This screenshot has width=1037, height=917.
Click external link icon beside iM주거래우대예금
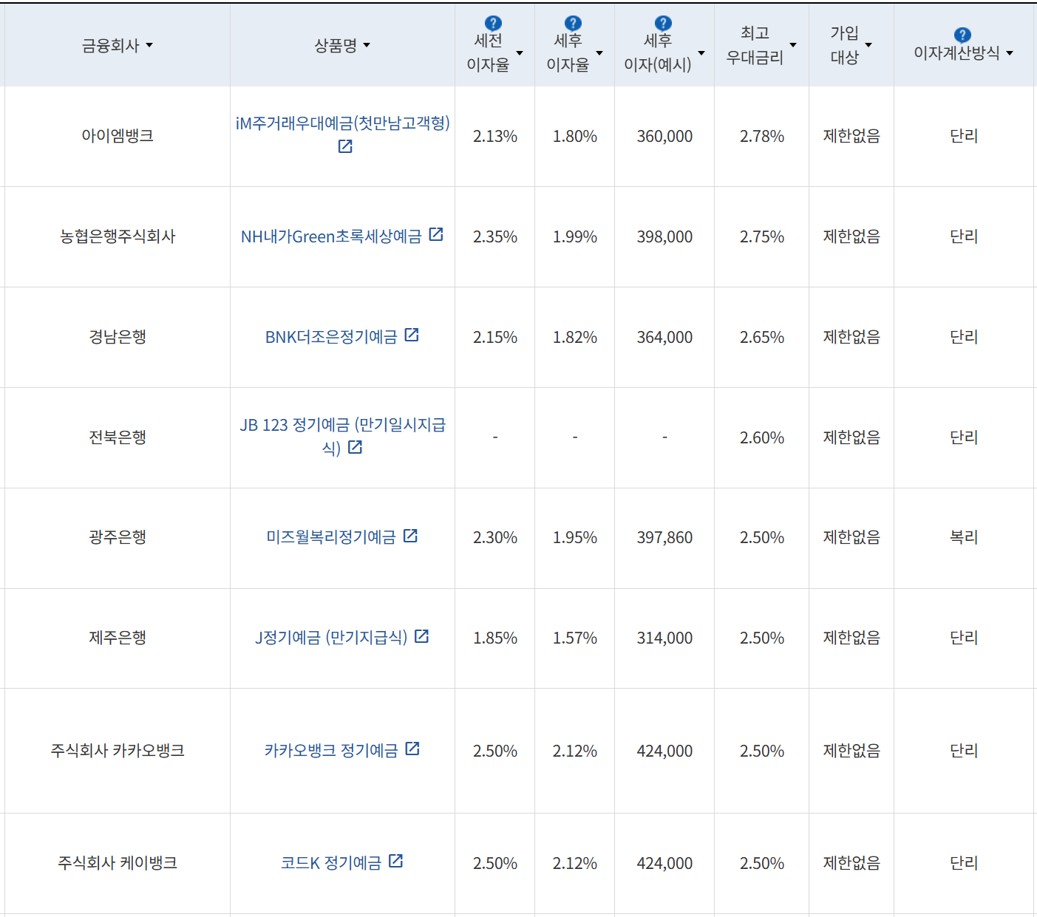[344, 147]
